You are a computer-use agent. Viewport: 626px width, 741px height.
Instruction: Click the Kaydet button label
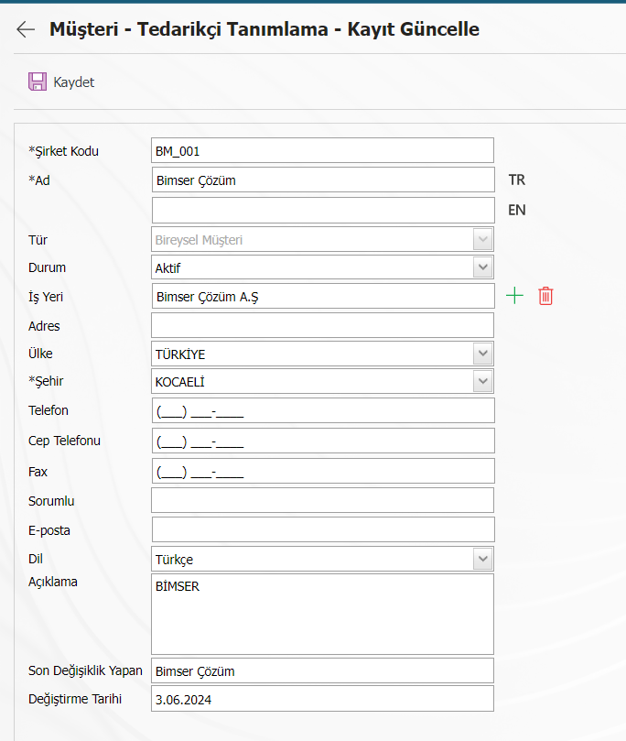(73, 82)
